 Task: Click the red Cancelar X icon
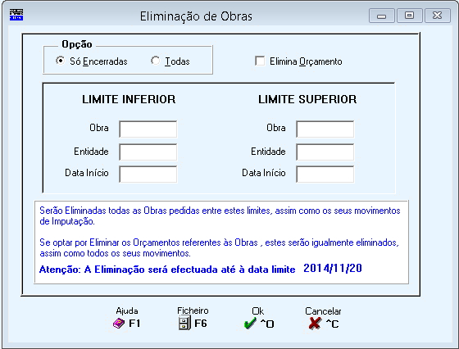click(315, 324)
